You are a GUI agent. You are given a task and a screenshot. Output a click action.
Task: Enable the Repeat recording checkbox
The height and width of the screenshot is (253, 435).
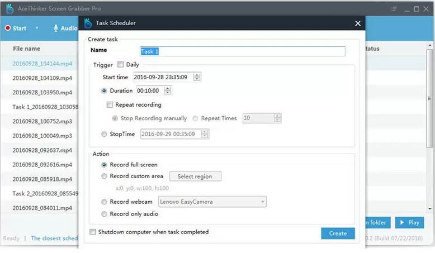110,105
